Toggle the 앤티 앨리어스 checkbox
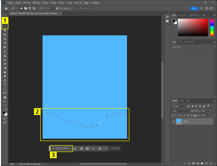 pyautogui.click(x=57, y=8)
